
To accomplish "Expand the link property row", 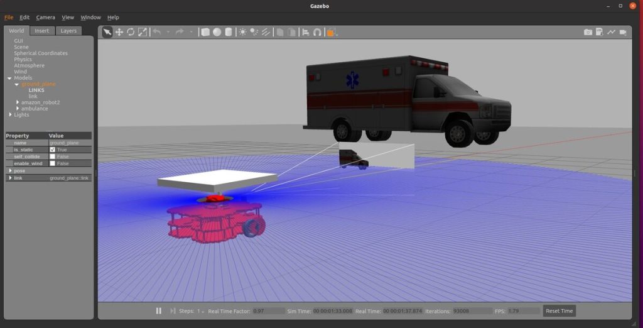I will coord(10,178).
